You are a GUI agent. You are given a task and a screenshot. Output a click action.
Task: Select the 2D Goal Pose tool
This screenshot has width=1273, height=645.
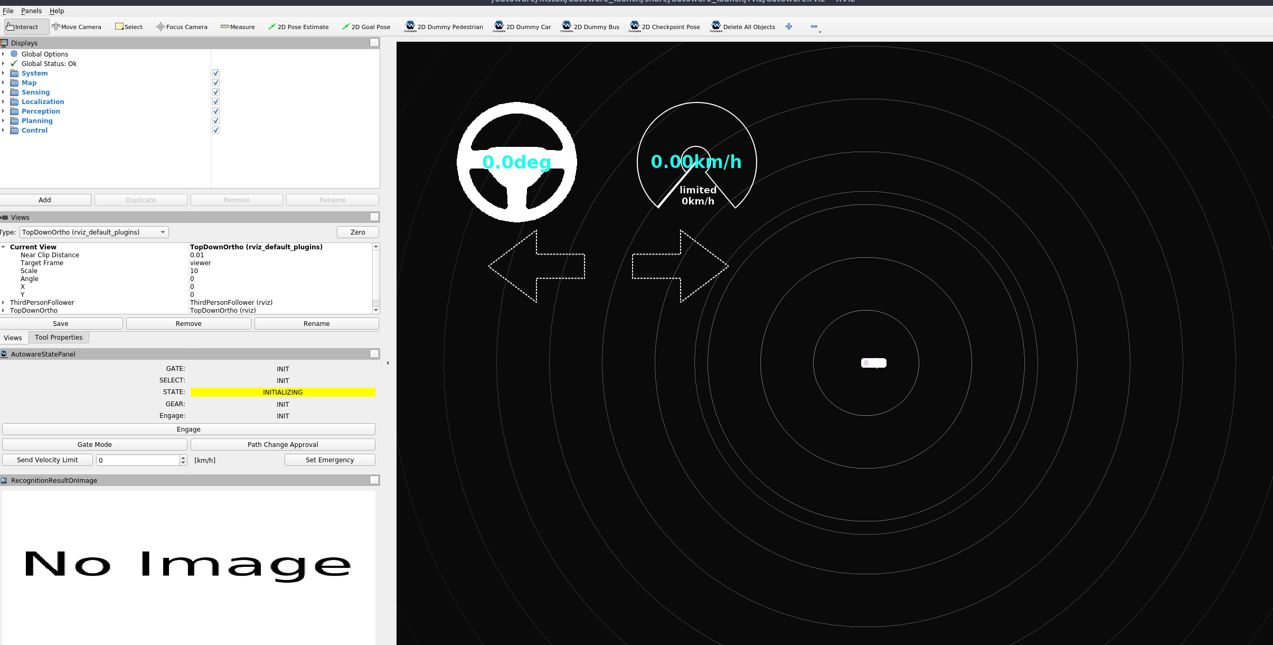(366, 26)
